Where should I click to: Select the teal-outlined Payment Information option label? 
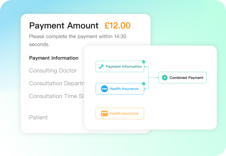pos(124,67)
